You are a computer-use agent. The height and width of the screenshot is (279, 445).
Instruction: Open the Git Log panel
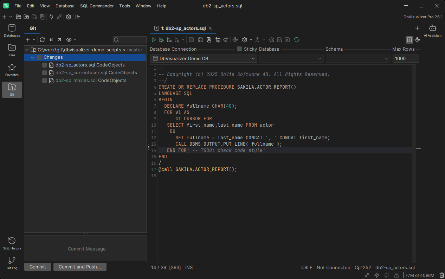tap(12, 263)
